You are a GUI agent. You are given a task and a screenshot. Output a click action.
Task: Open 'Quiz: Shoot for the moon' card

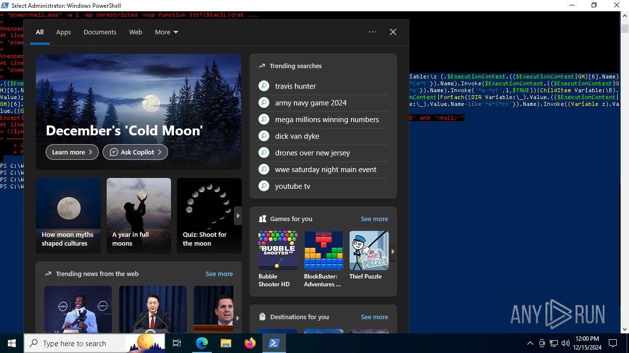point(209,216)
